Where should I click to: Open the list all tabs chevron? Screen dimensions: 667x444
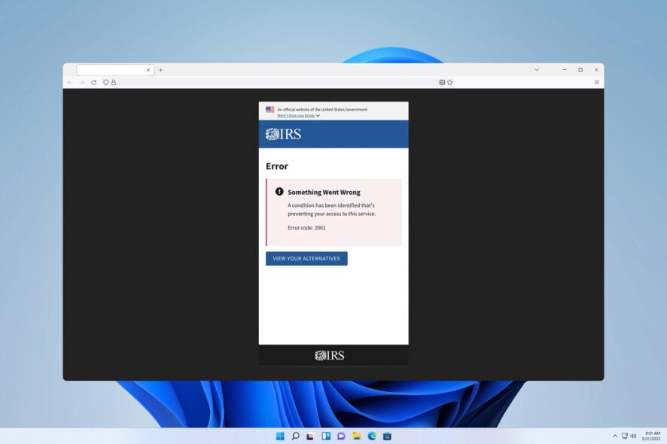tap(537, 70)
